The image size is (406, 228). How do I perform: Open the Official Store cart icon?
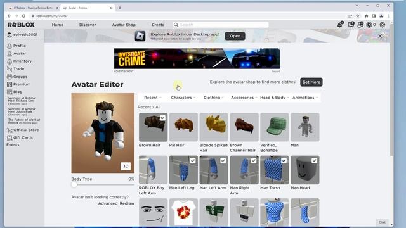pos(10,130)
